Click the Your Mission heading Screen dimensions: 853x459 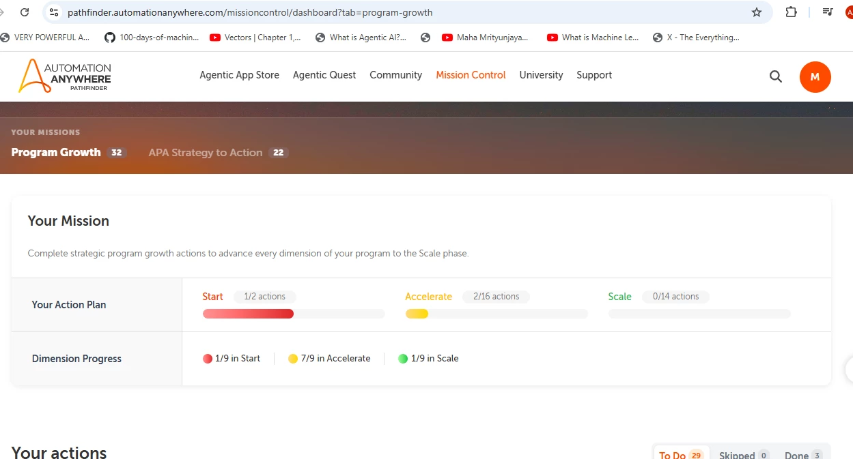(x=68, y=221)
